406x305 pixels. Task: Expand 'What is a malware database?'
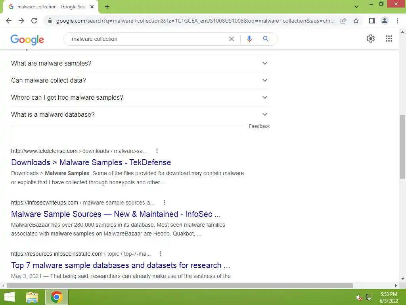click(140, 115)
